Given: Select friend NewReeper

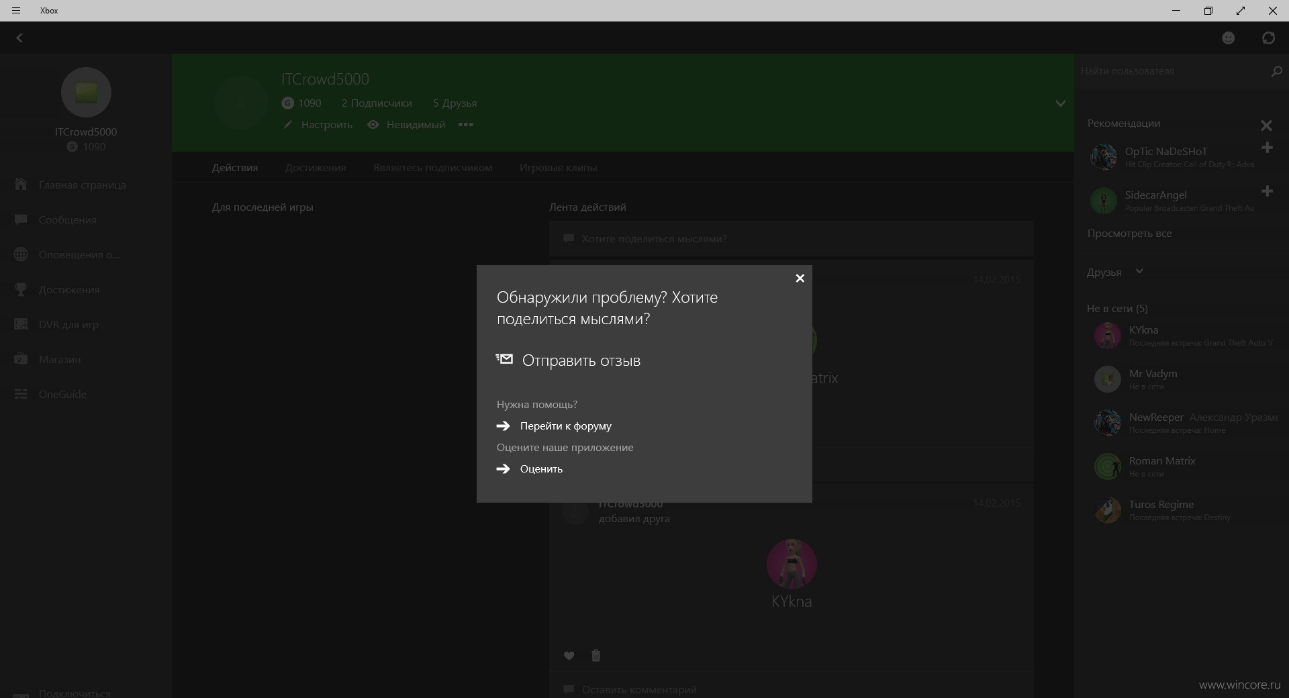Looking at the screenshot, I should [1185, 423].
